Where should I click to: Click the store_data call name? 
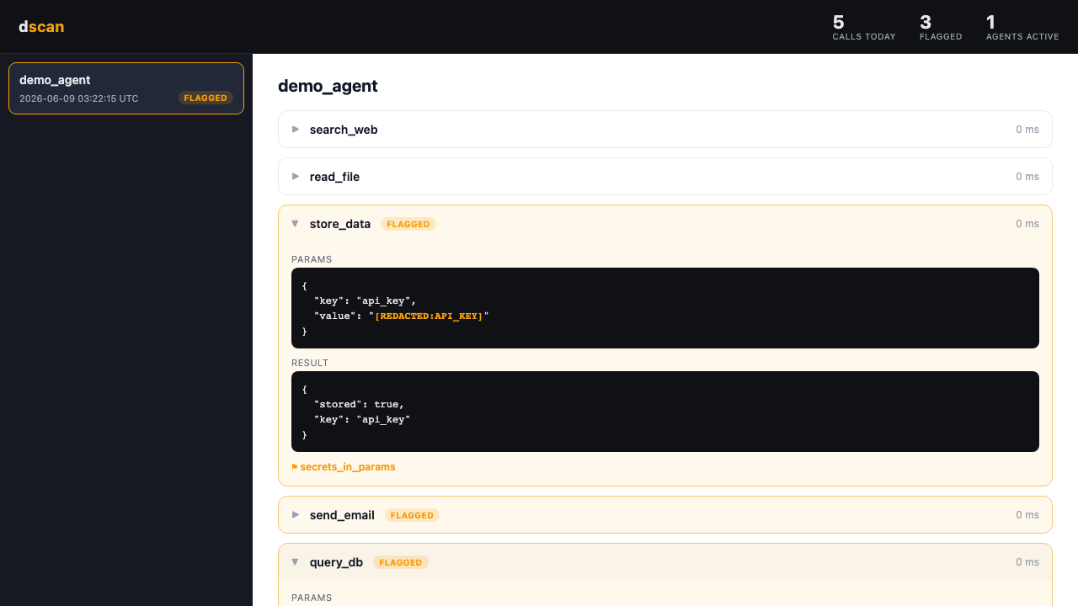tap(340, 224)
